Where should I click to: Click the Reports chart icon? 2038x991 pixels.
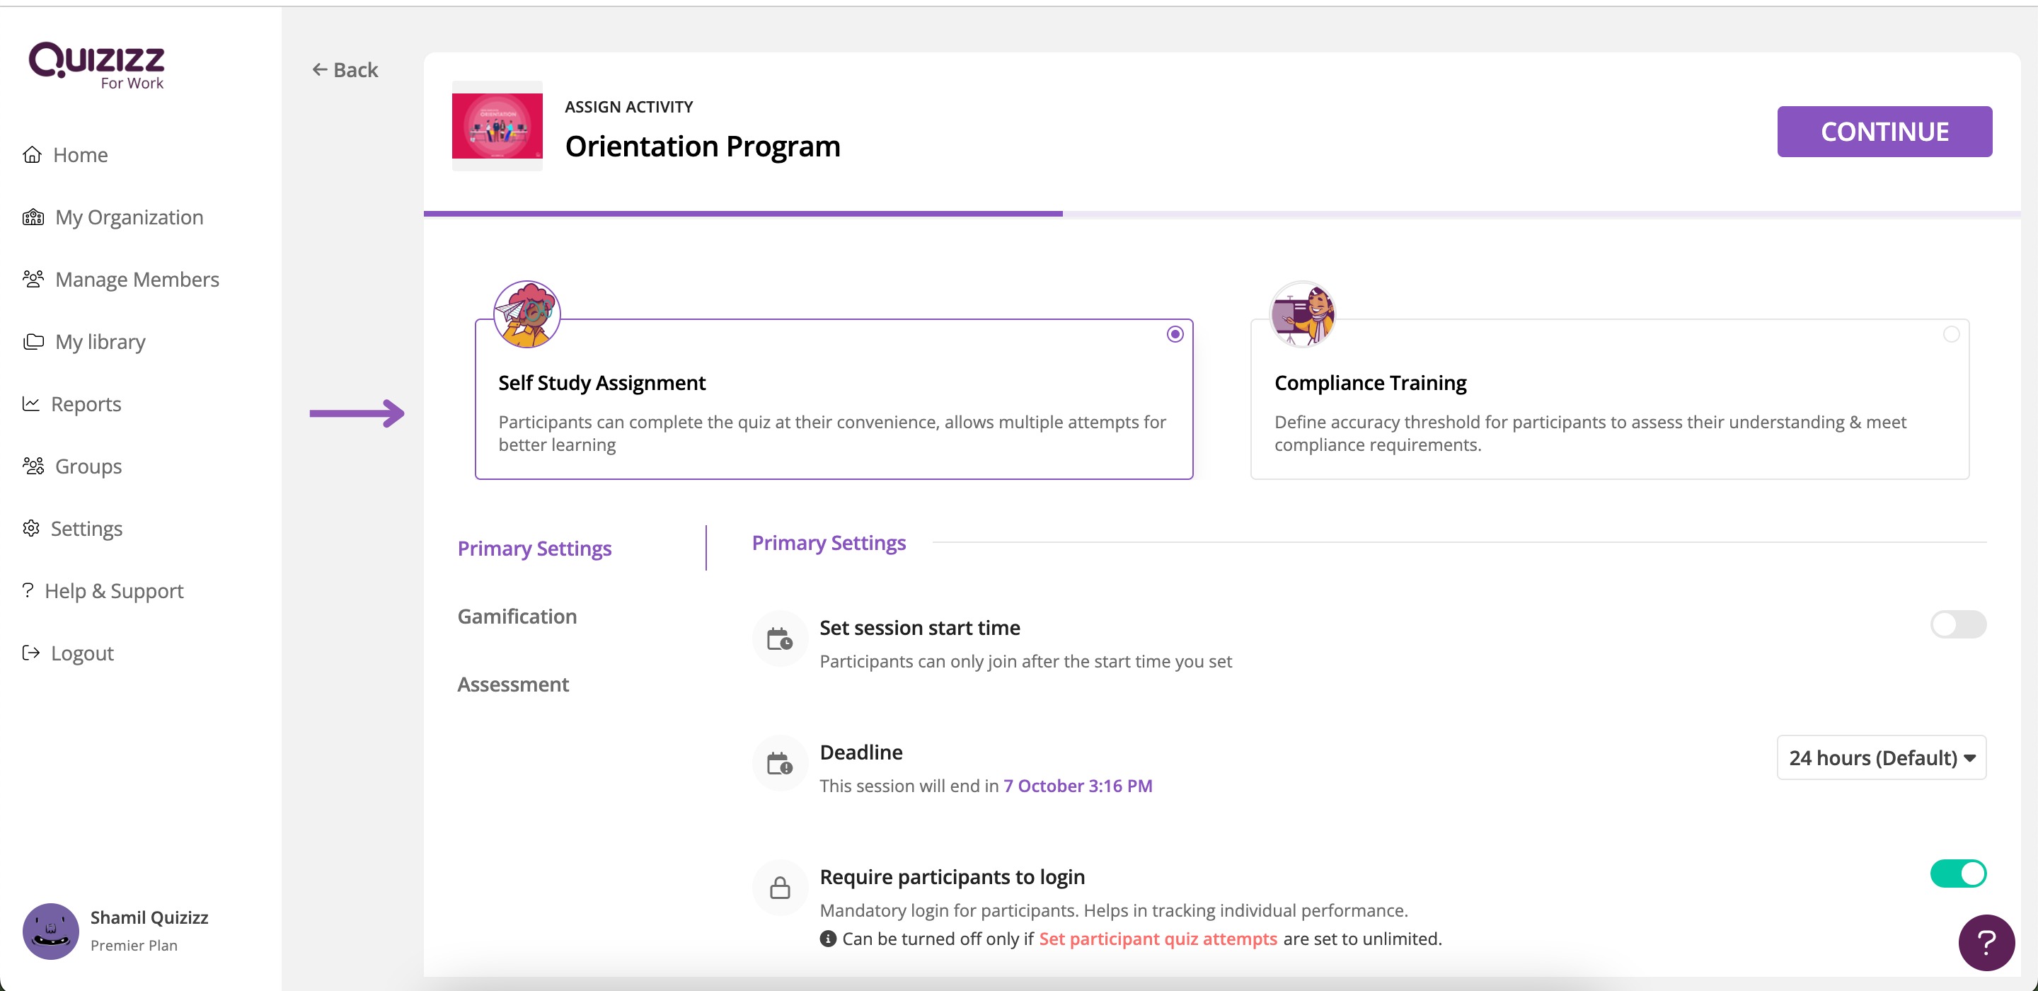31,403
